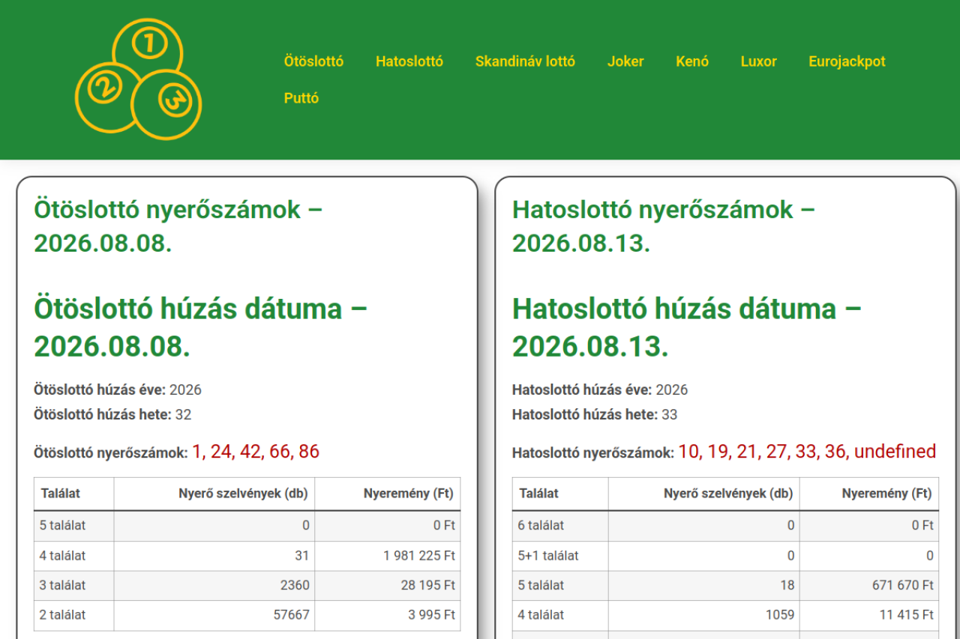
Task: Click the 11 415 Ft prize cell
Action: (869, 615)
